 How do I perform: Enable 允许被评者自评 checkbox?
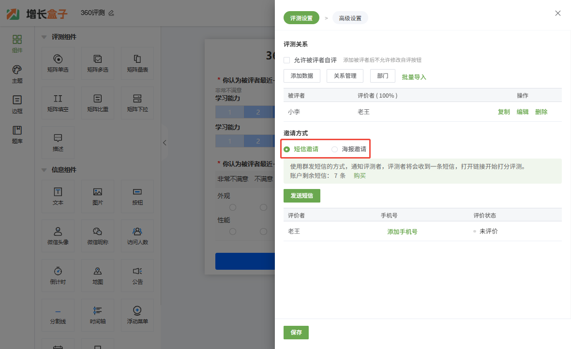pos(287,60)
